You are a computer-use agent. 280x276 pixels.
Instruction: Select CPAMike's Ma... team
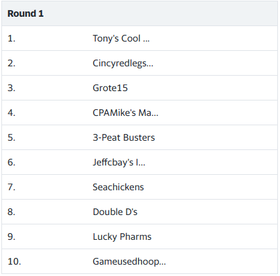[125, 113]
